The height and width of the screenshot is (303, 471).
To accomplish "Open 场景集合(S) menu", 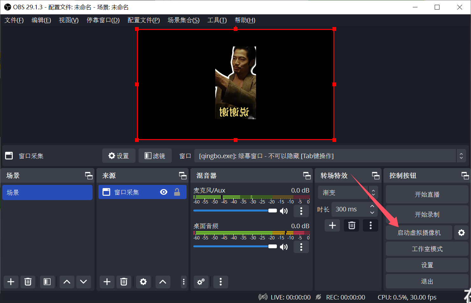I will [x=183, y=20].
